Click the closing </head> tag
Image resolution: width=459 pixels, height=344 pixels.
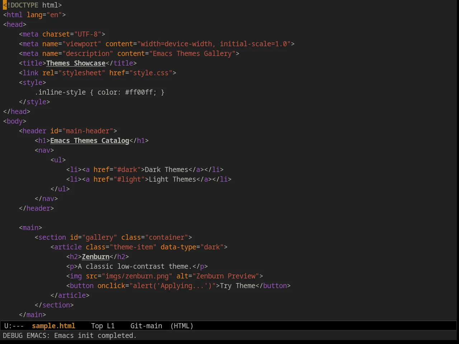click(x=17, y=111)
